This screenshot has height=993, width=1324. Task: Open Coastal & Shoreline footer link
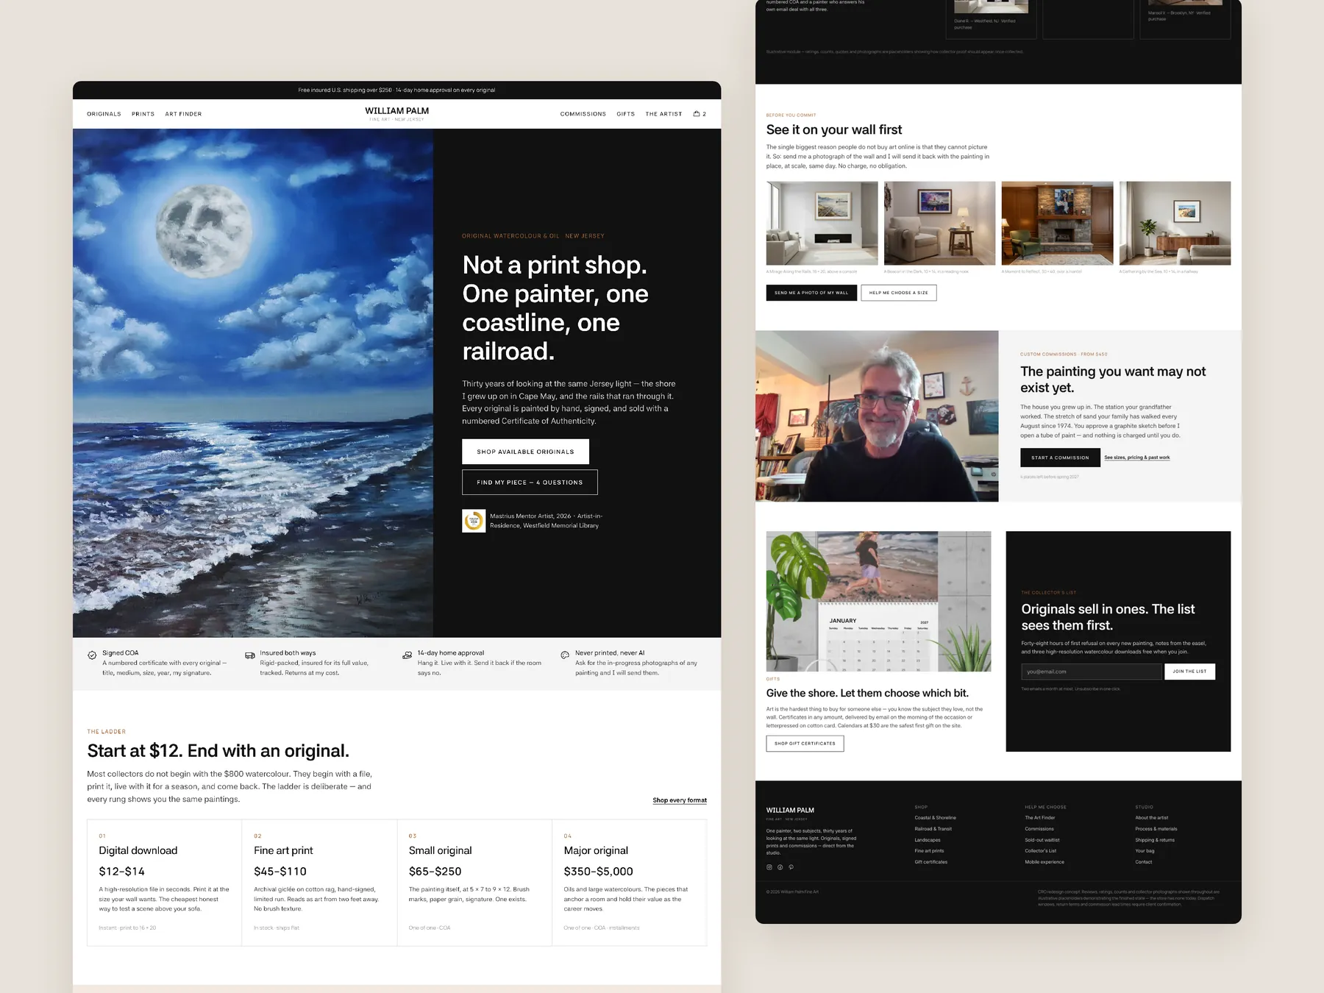(x=936, y=818)
